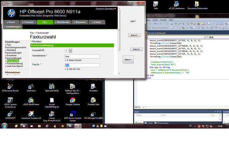This screenshot has width=229, height=164.
Task: Click Undo icon in Visual Basic toolbar
Action: click(x=155, y=24)
